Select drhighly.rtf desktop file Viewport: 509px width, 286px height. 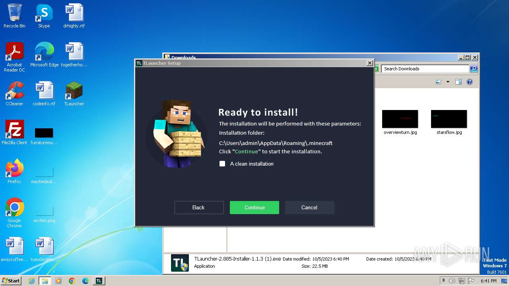point(74,16)
